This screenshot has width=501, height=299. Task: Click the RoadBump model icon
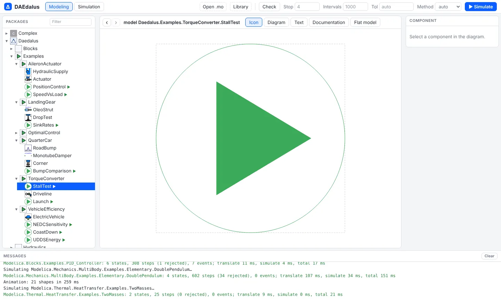pyautogui.click(x=28, y=148)
